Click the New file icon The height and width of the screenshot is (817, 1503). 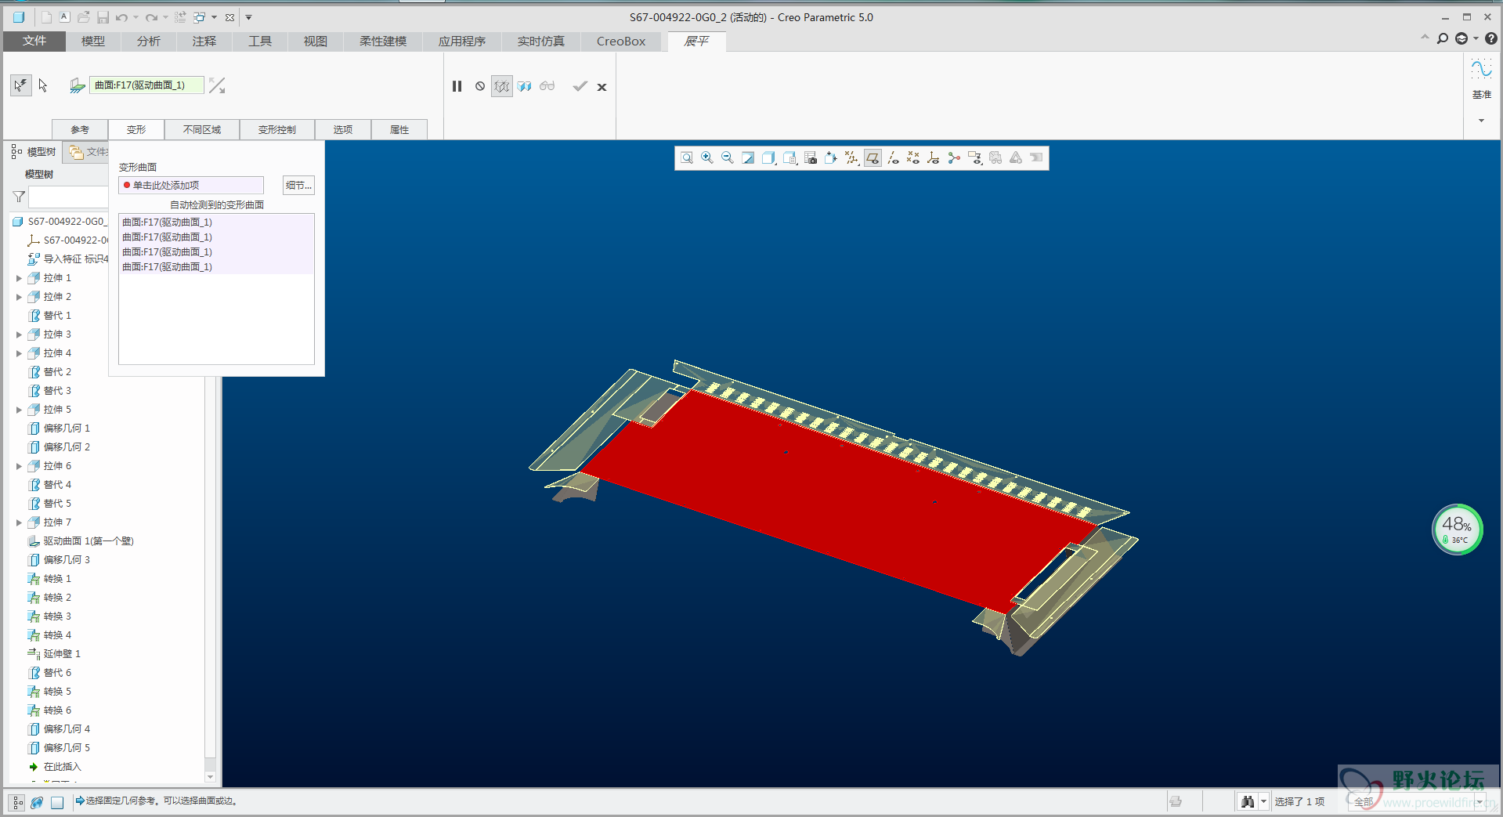[x=46, y=17]
